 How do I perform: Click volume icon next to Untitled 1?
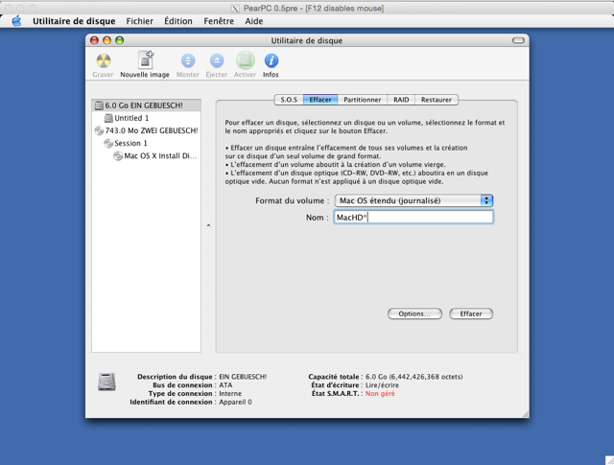pyautogui.click(x=108, y=118)
